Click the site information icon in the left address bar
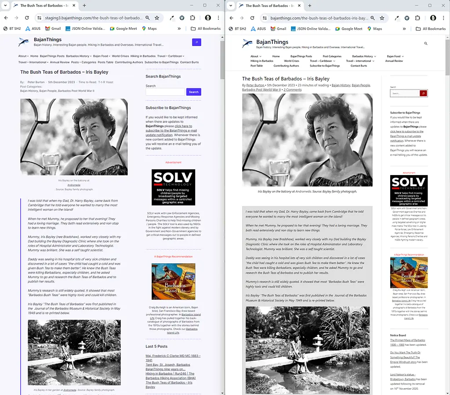 [39, 18]
